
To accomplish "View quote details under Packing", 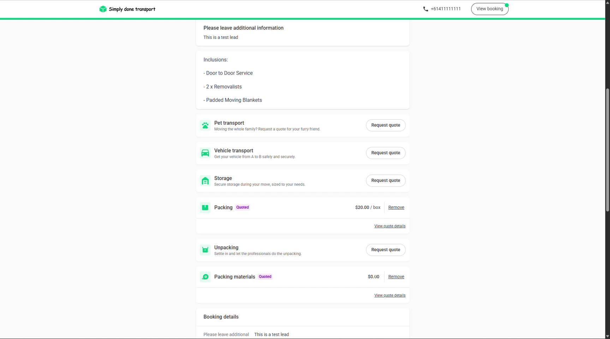I will click(390, 226).
